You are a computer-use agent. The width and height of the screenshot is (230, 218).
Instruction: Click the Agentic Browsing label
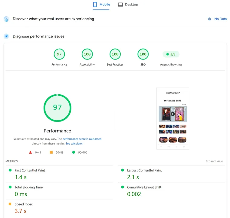coord(171,65)
